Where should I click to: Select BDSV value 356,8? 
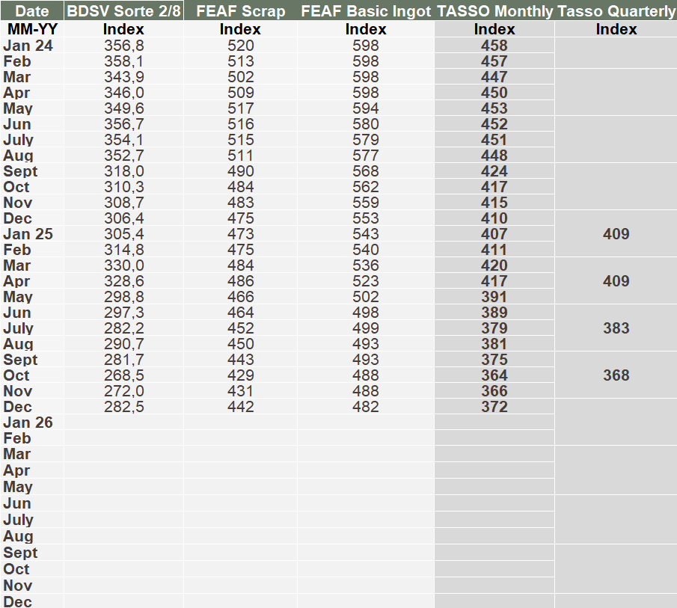click(x=123, y=45)
